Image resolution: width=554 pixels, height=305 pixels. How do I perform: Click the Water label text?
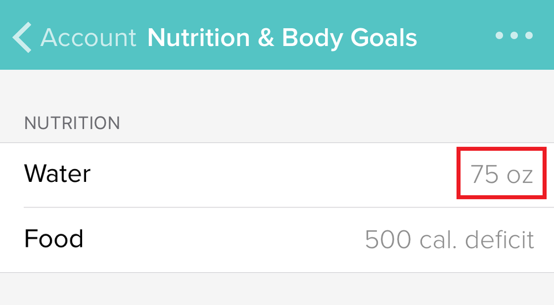[57, 174]
